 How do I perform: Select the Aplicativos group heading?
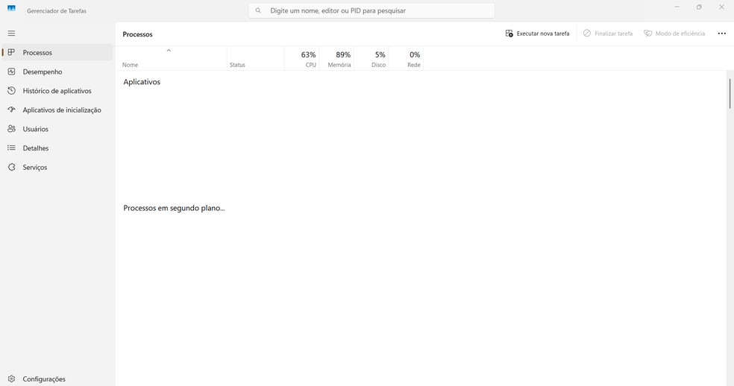pos(142,82)
